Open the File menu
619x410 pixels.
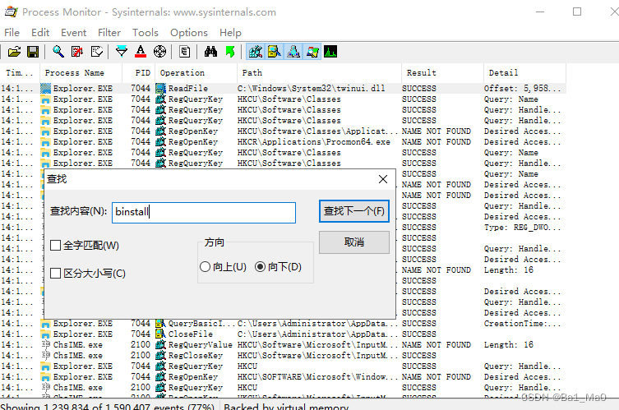click(12, 32)
